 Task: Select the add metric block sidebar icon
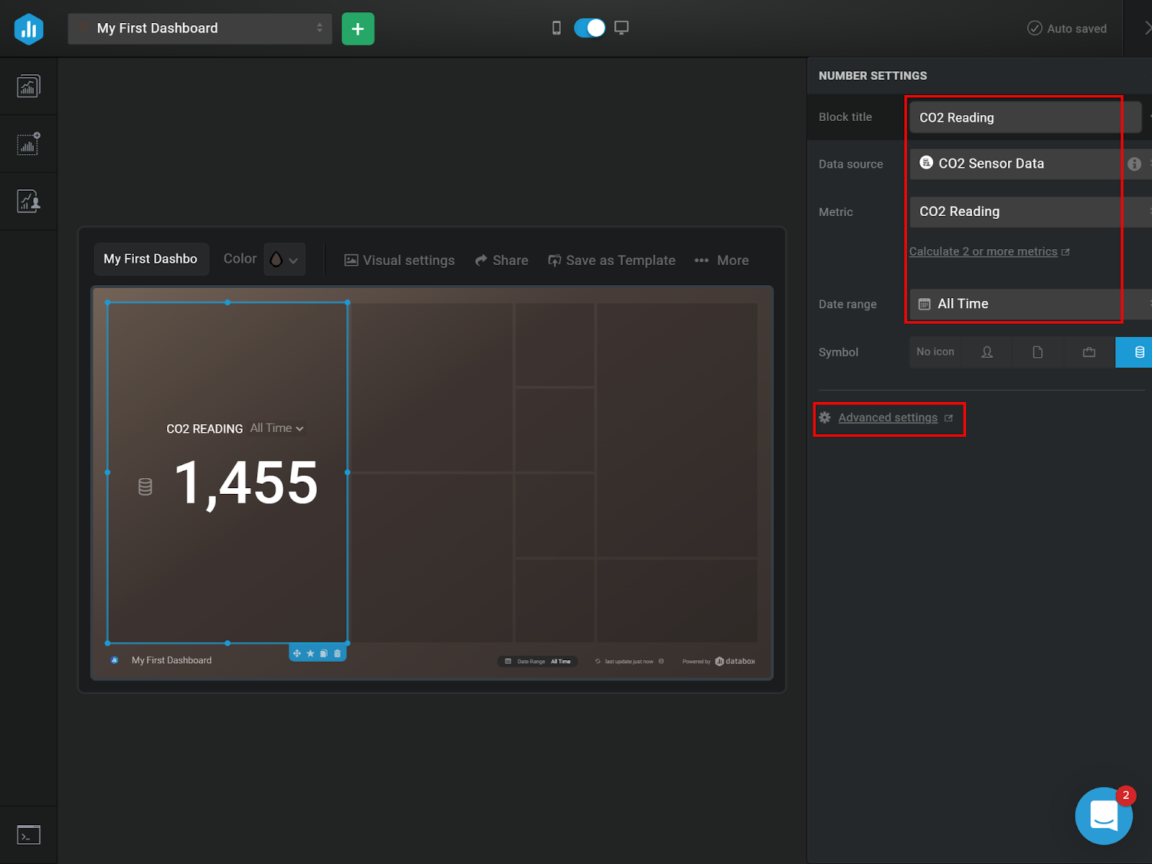pos(28,143)
